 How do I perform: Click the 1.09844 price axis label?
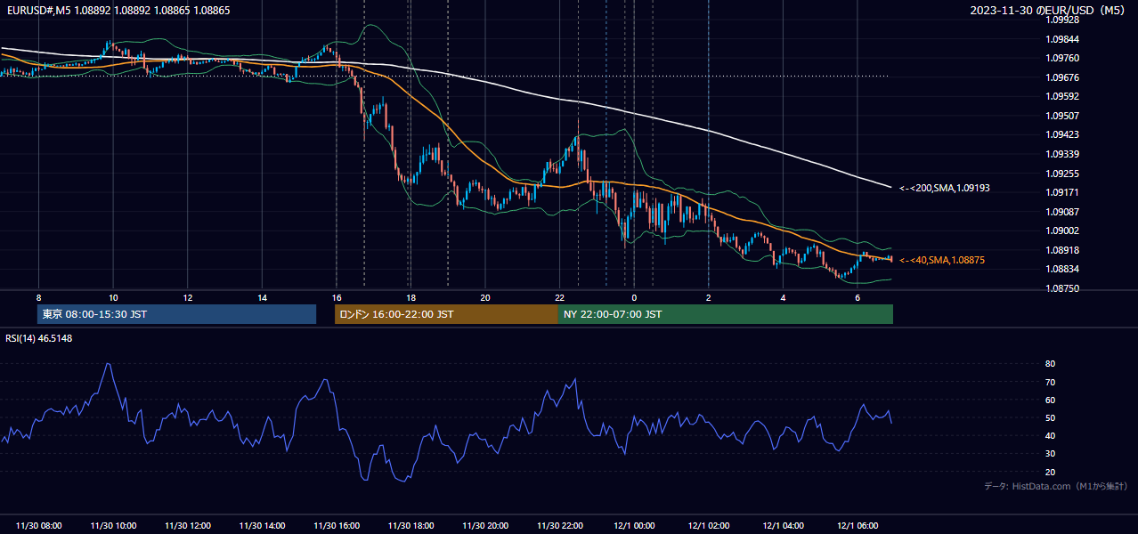pyautogui.click(x=1063, y=39)
